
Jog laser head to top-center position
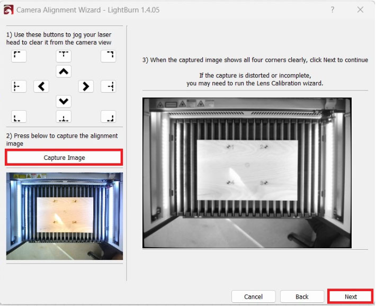64,56
